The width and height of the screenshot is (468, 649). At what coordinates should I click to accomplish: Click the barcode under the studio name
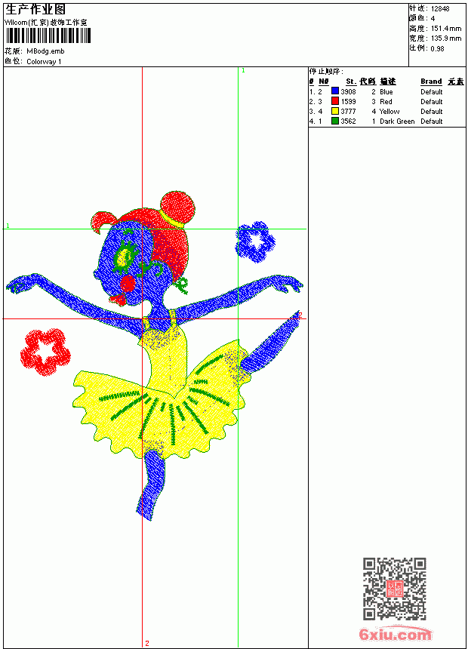click(48, 36)
